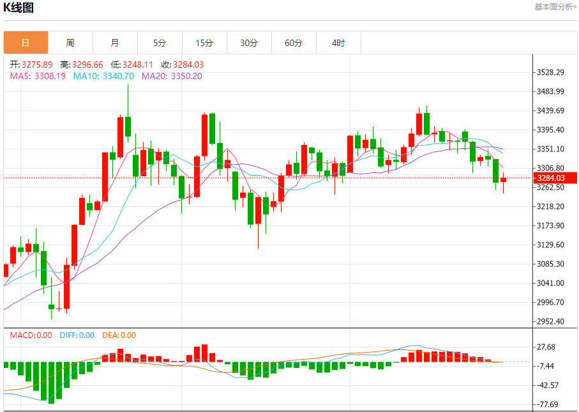The height and width of the screenshot is (412, 579).
Task: Click the 27.68 MACD axis label
Action: pyautogui.click(x=547, y=347)
